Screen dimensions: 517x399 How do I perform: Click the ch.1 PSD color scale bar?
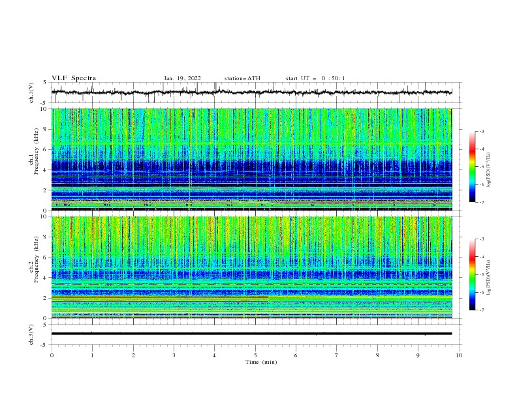472,167
